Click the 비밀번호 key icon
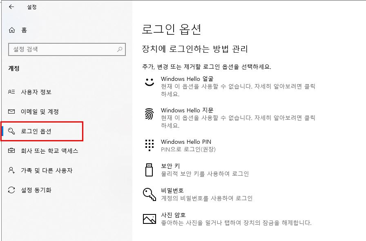Image resolution: width=366 pixels, height=241 pixels. [150, 194]
